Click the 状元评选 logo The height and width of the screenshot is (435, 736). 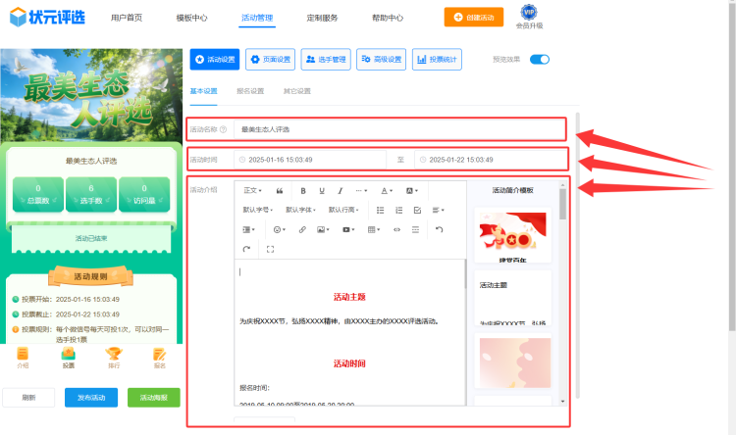pos(47,18)
